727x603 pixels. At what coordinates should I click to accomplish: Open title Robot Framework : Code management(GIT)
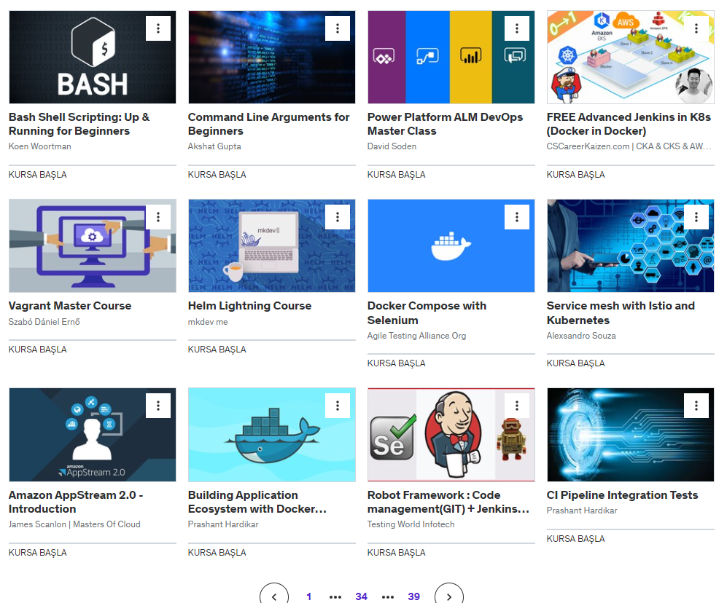pos(448,502)
